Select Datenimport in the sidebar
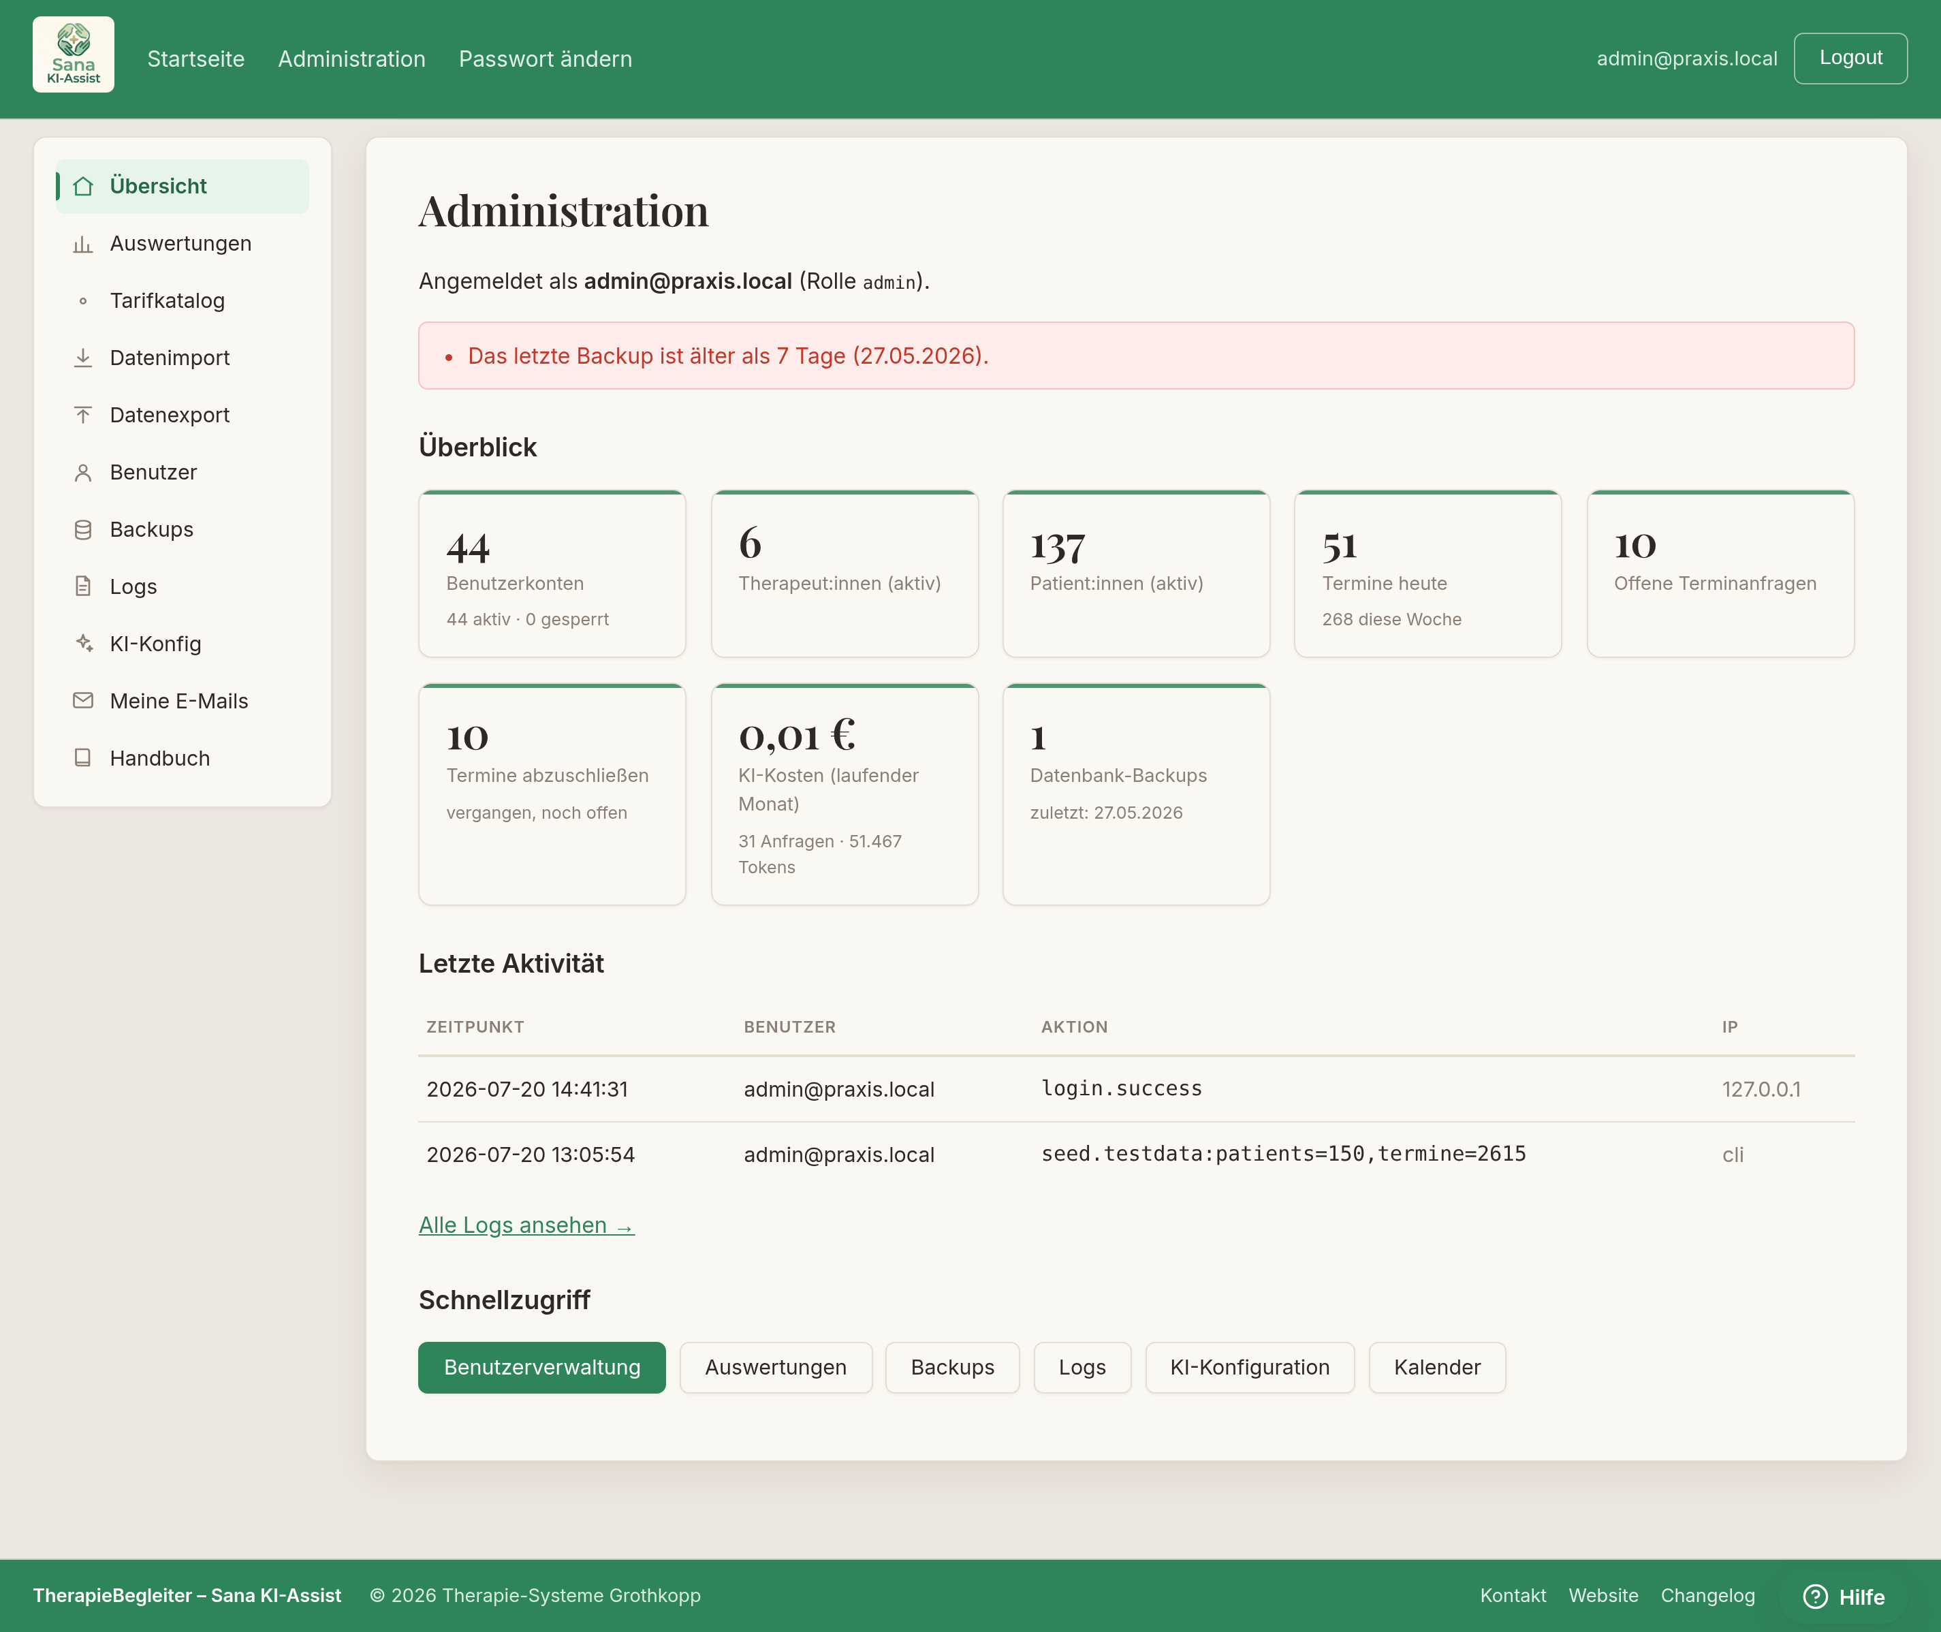Viewport: 1941px width, 1632px height. point(183,358)
